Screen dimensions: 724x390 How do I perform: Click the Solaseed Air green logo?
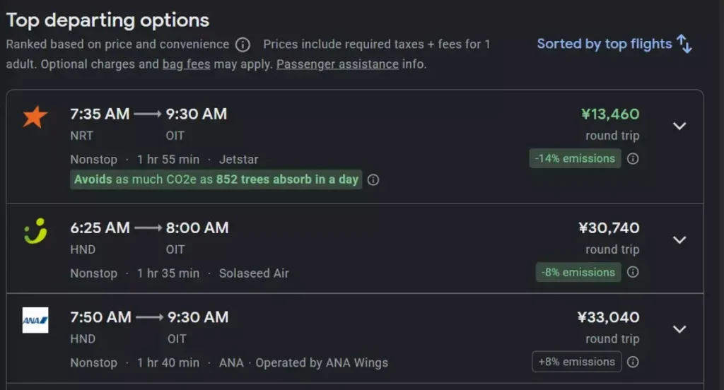point(35,231)
